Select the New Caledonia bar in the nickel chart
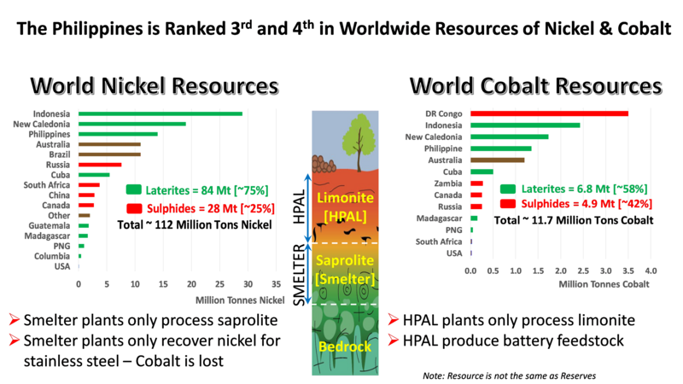Viewport: 683px width, 384px height. [x=131, y=124]
